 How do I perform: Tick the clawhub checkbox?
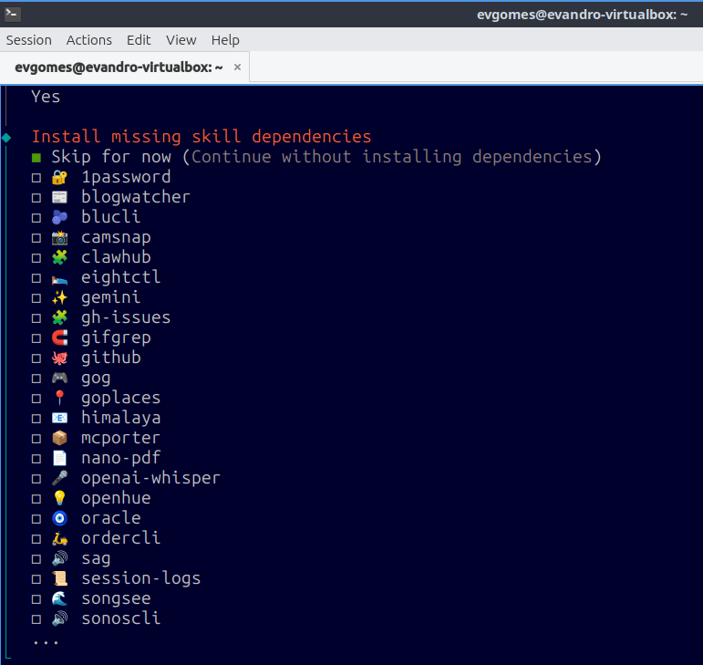[x=36, y=258]
